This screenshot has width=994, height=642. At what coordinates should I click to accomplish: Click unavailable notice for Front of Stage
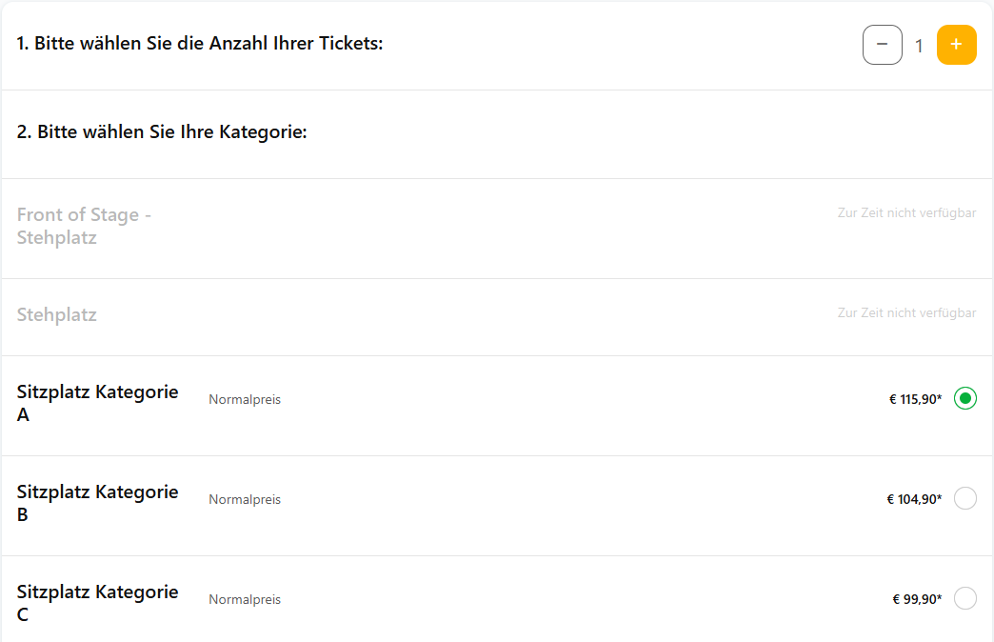coord(906,213)
